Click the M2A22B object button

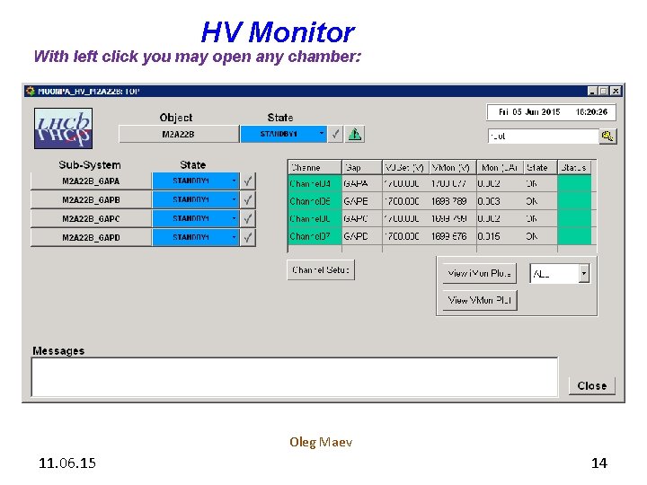pos(179,134)
